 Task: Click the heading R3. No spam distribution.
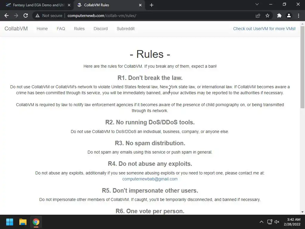click(150, 143)
